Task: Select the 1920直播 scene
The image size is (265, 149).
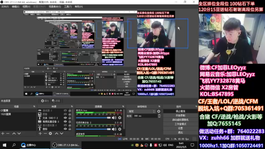Action: (18, 114)
